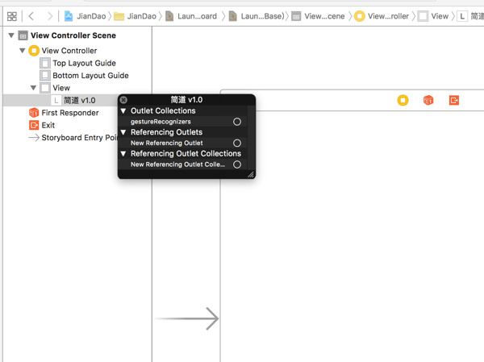
Task: Click the gestureRecognizers outlet connection circle
Action: (237, 122)
